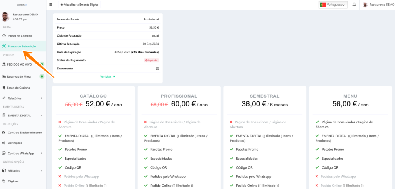Click the Ver Mais link
Screen dimensions: 395x189
(108, 76)
